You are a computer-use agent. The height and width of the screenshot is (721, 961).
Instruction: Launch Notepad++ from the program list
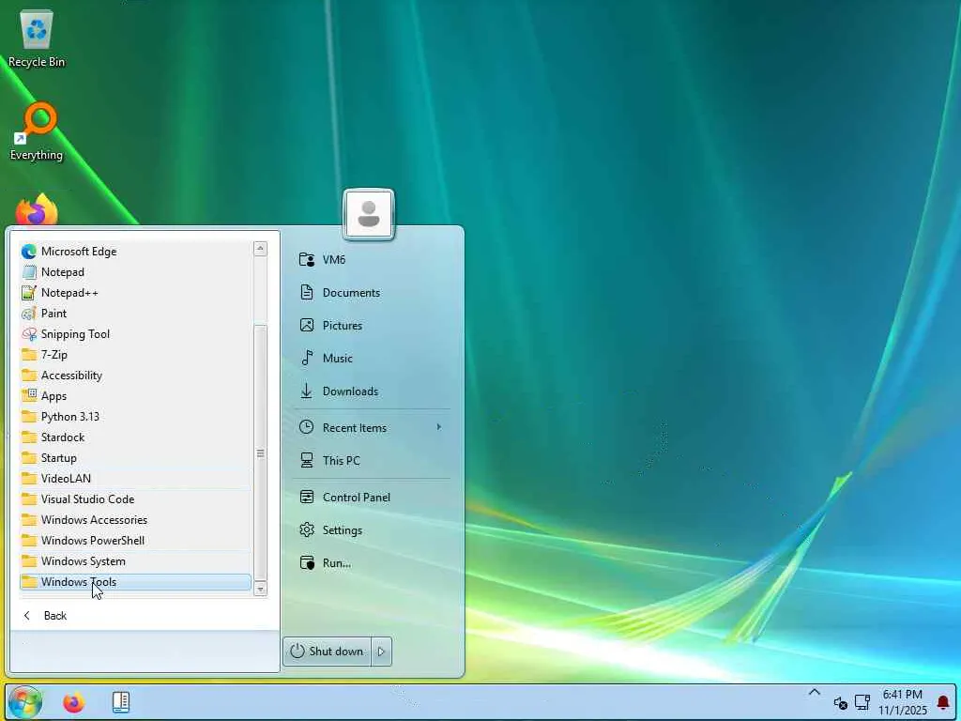[135, 293]
